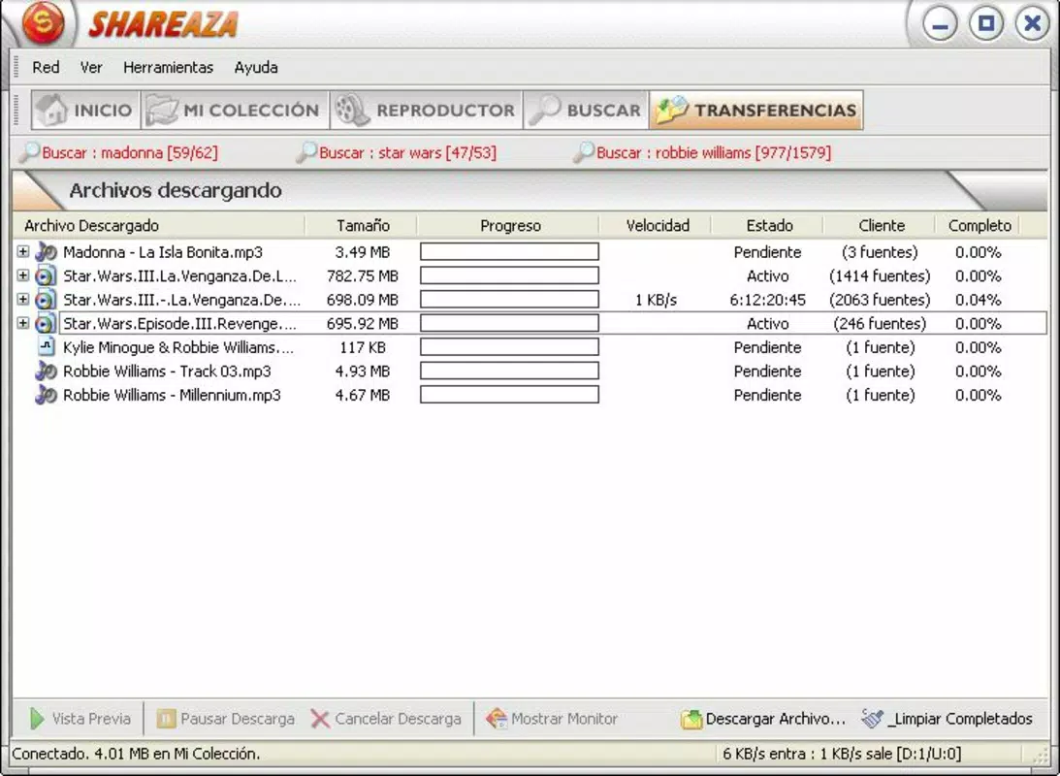Select Kylie Minogue & Robbie Williams row
This screenshot has width=1060, height=776.
click(x=530, y=347)
